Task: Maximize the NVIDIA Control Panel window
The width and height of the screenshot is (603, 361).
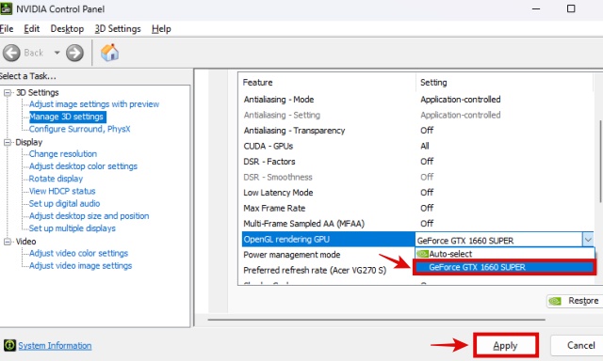Action: 571,8
